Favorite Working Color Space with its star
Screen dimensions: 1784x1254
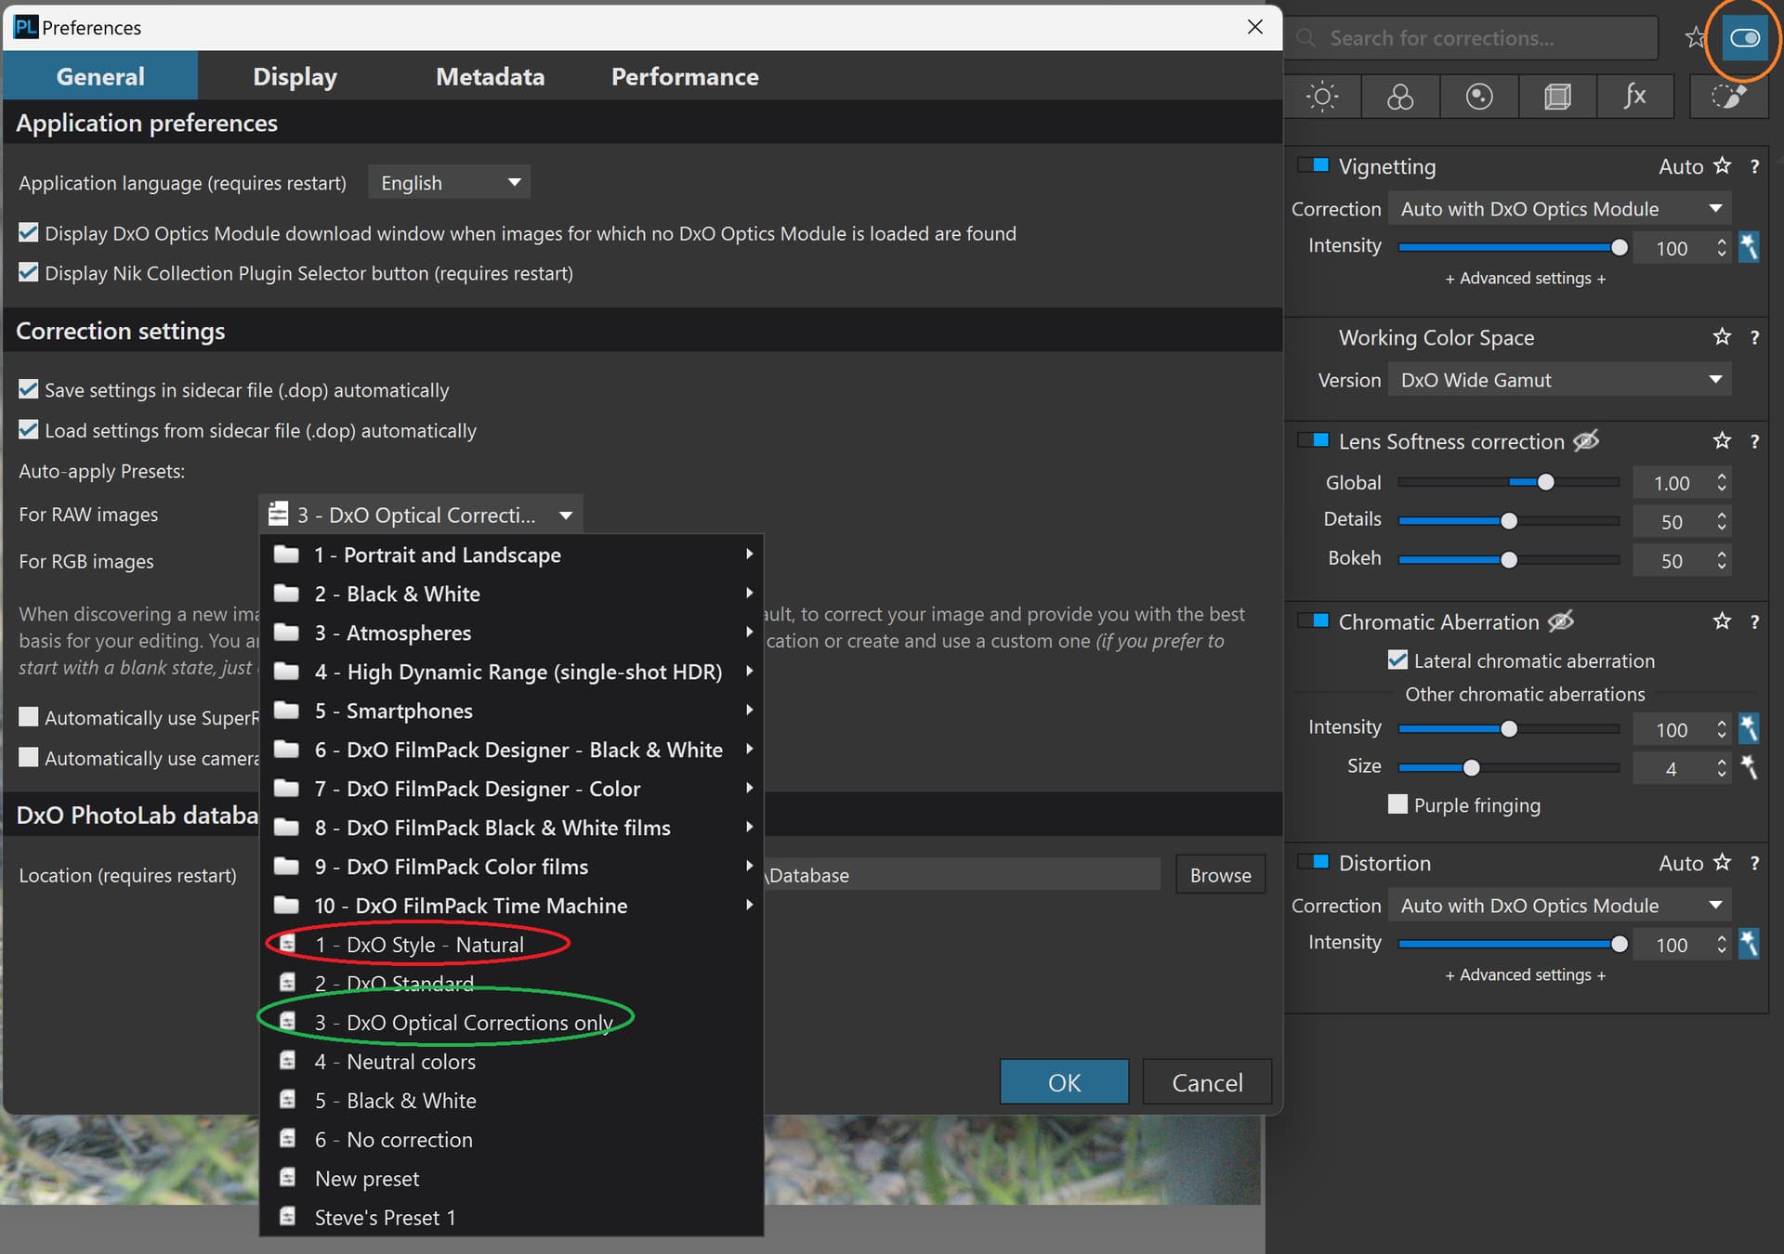coord(1722,336)
